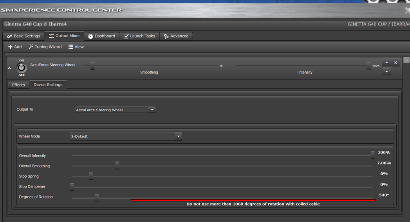Click the Overall Intensity slider handle

coord(372,155)
